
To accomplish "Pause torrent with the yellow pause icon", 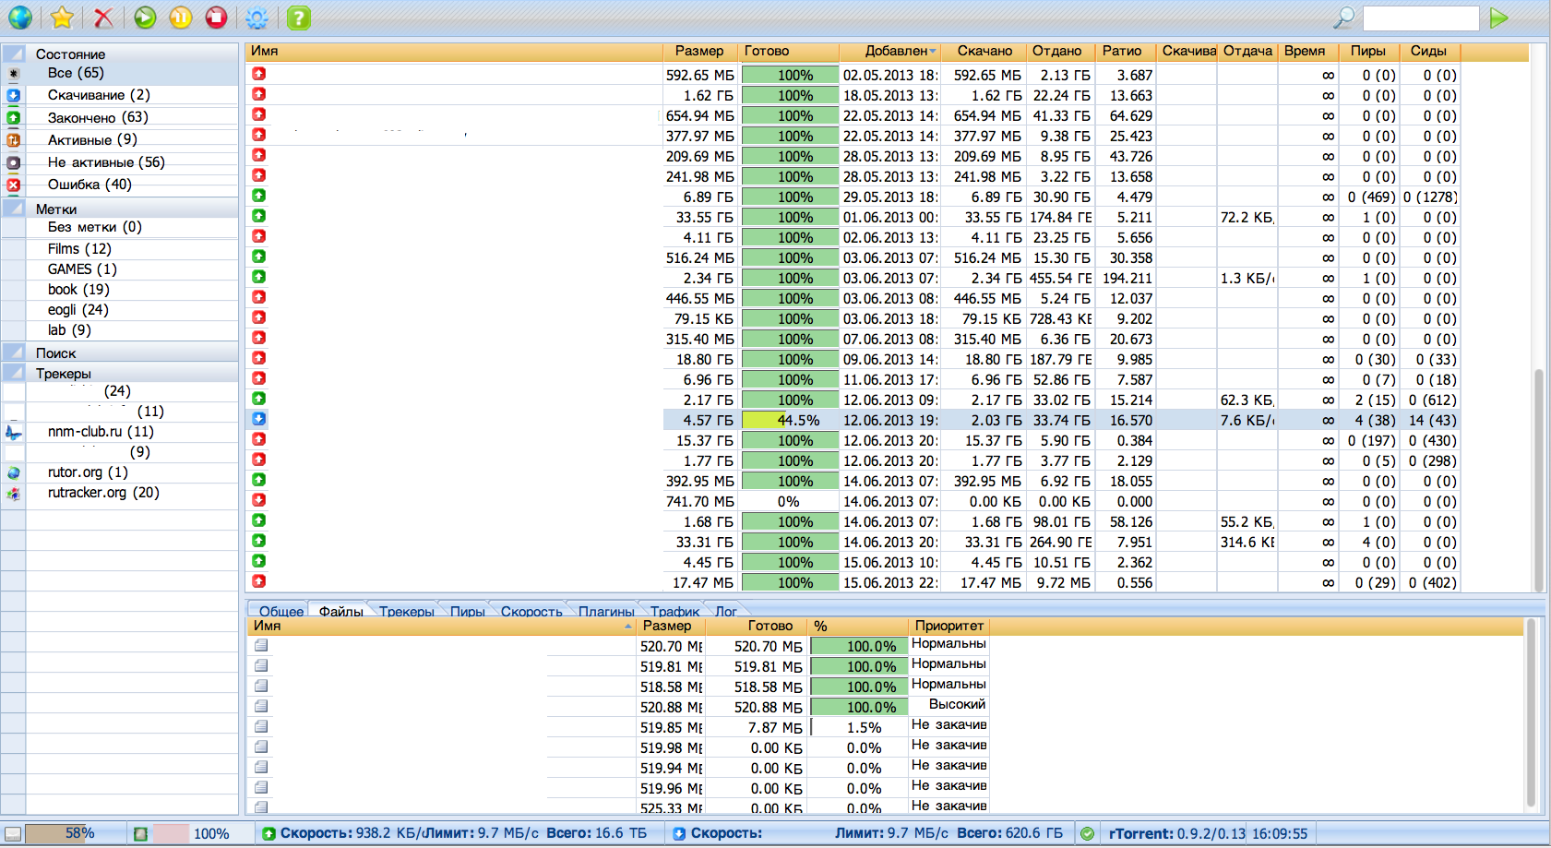I will click(181, 17).
